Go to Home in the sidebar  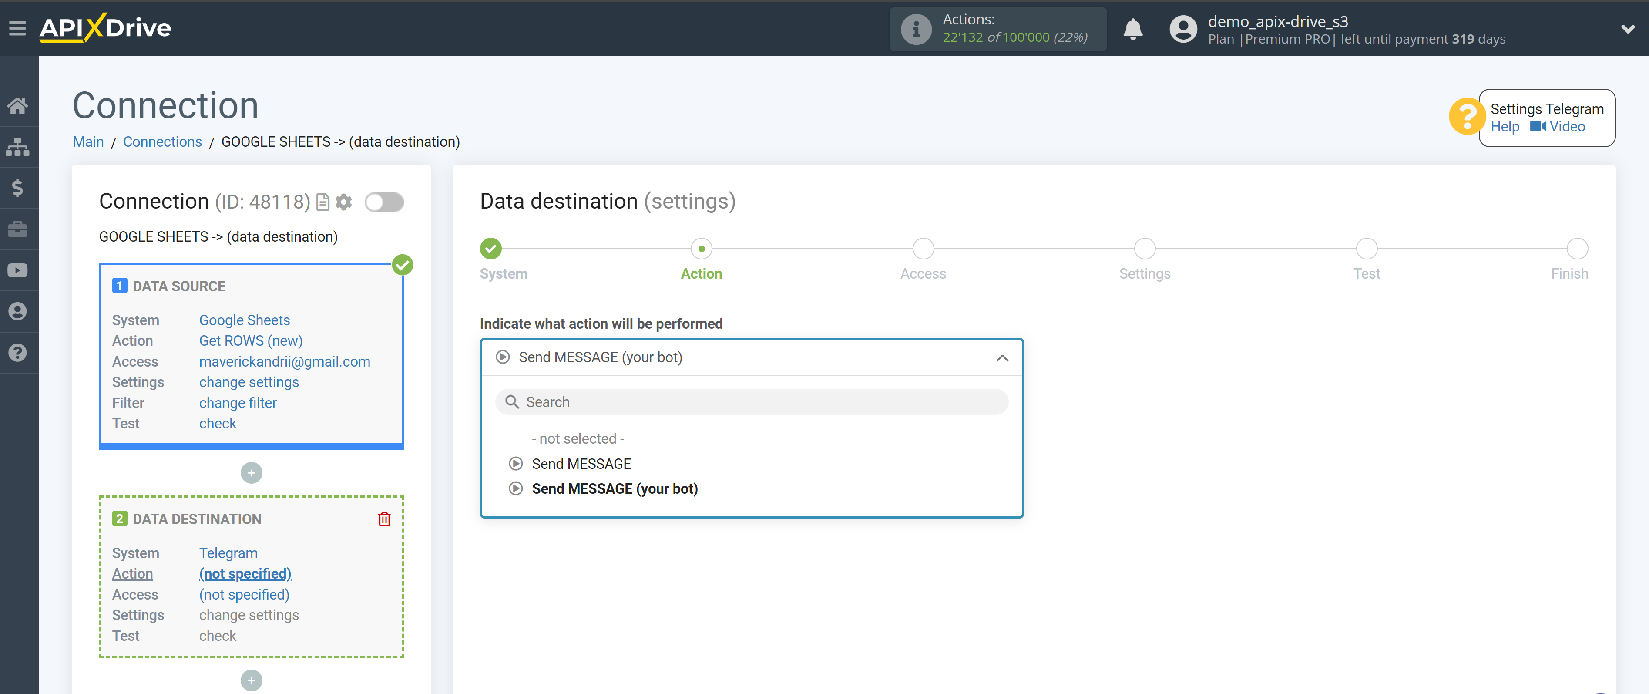point(18,106)
